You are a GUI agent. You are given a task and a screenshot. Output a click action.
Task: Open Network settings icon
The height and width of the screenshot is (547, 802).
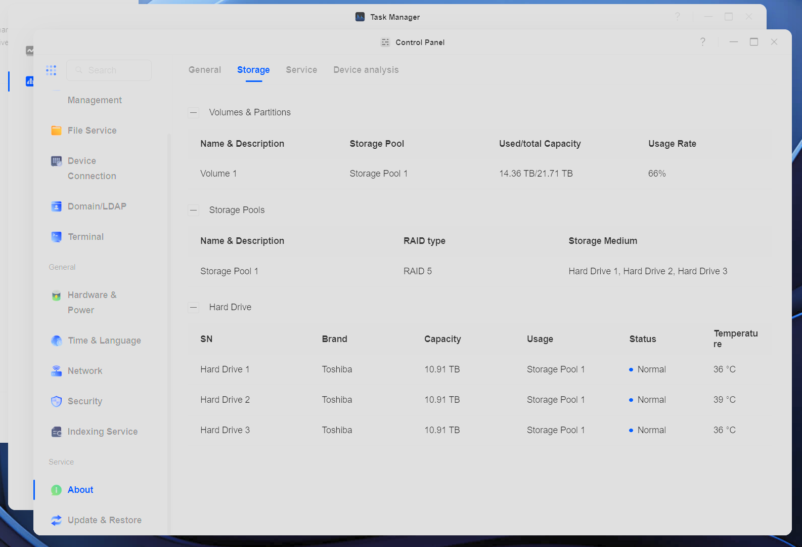point(56,371)
